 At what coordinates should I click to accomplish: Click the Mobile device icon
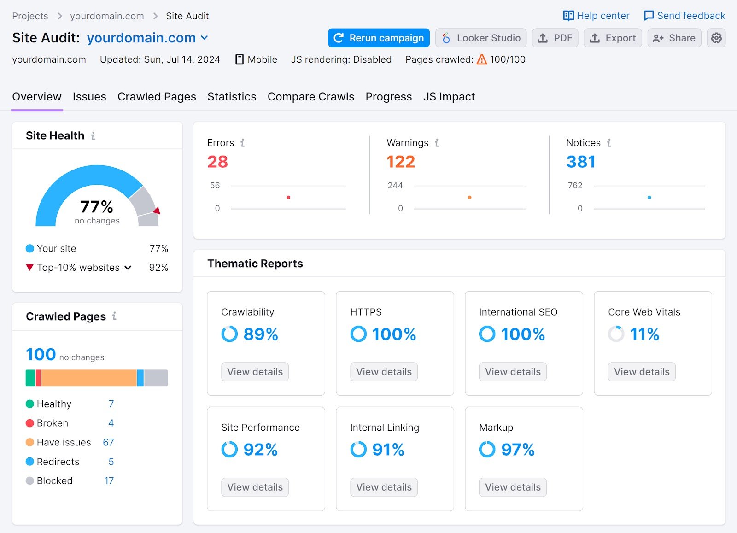click(x=240, y=59)
